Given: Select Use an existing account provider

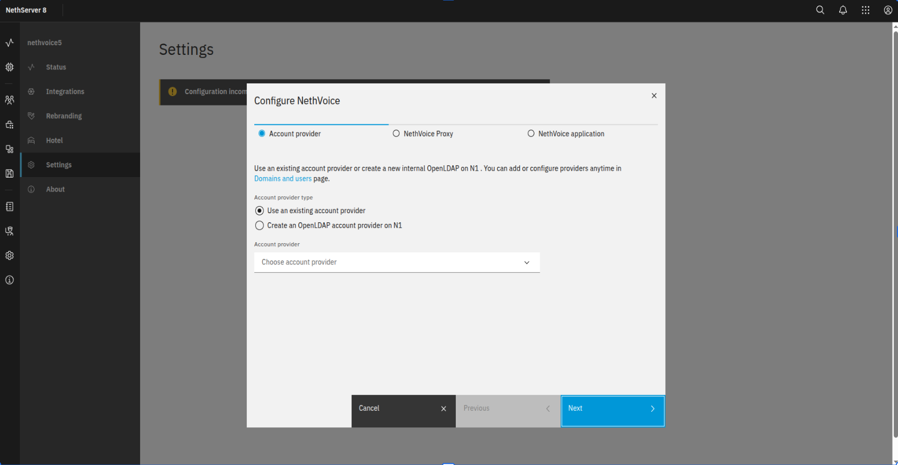Looking at the screenshot, I should click(260, 211).
